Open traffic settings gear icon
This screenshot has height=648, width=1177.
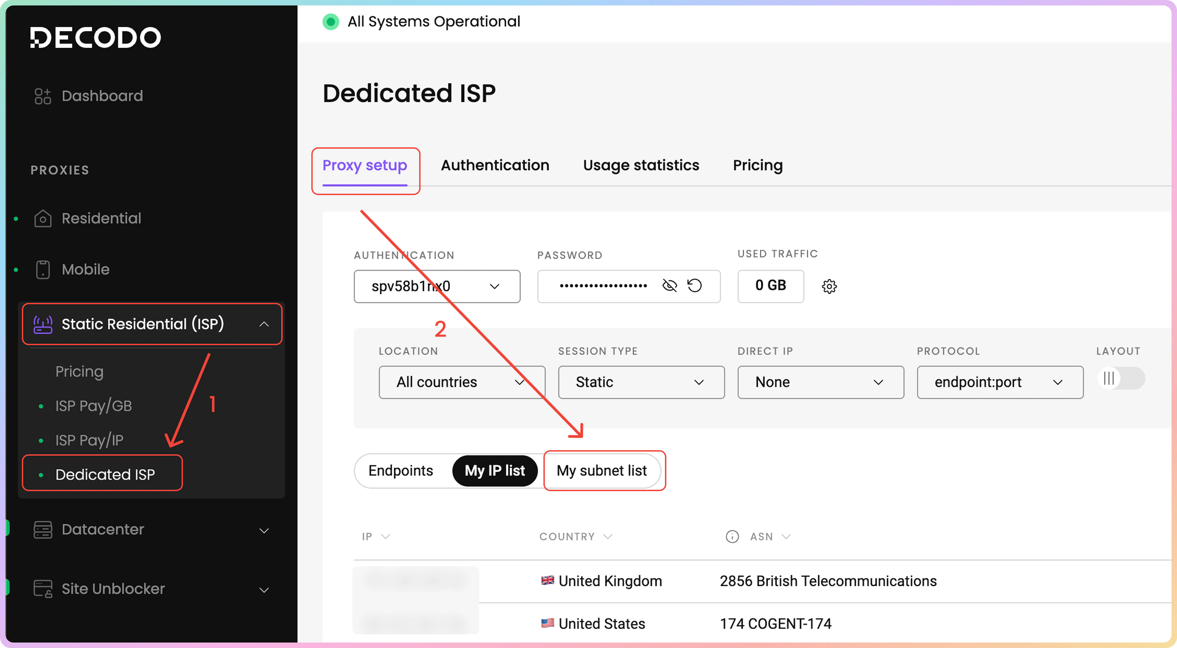pos(829,286)
